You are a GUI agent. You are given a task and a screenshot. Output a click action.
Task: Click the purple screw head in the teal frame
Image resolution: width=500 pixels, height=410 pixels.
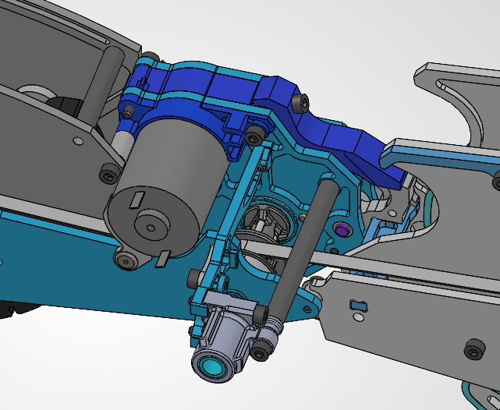point(342,229)
